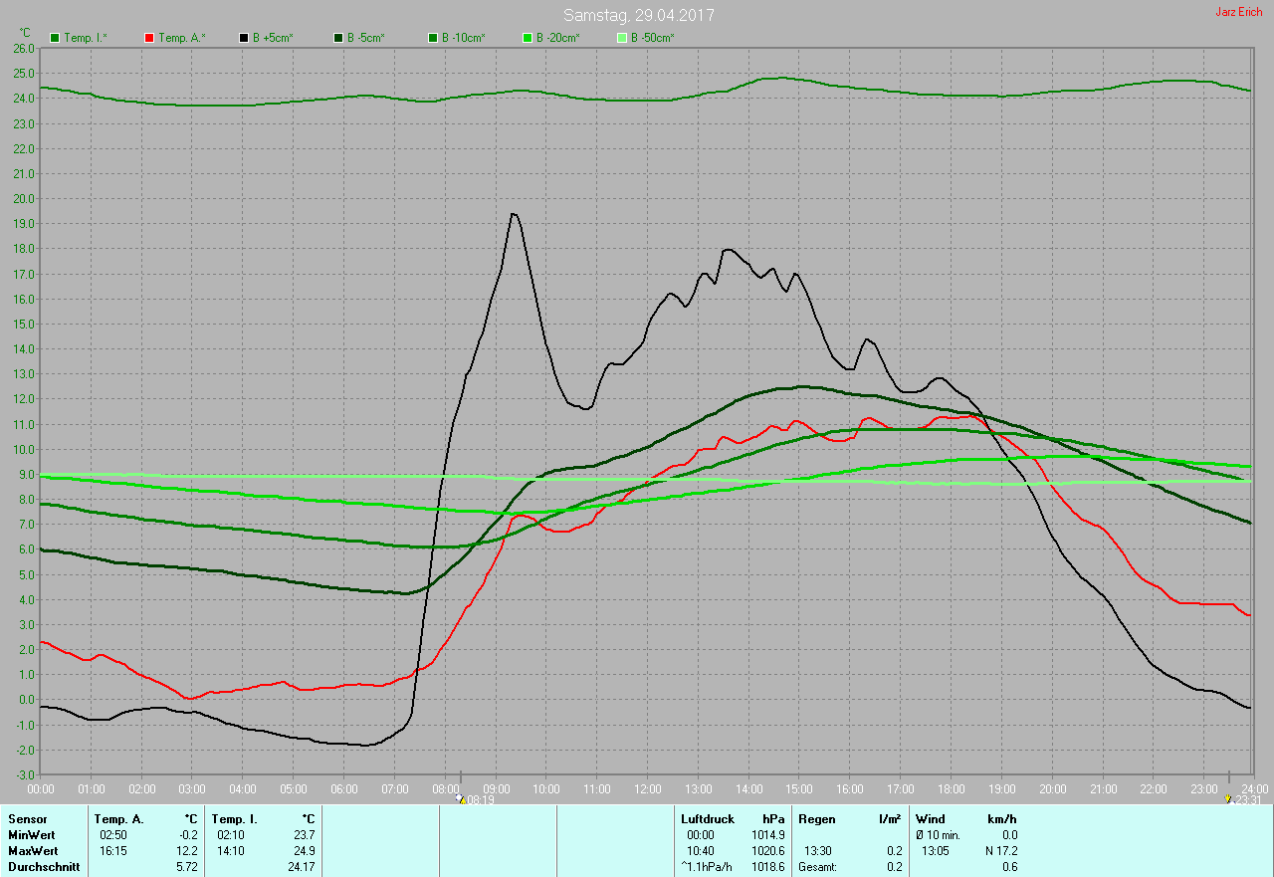Select the "MaxWert" row label
Image resolution: width=1274 pixels, height=877 pixels.
click(x=33, y=851)
